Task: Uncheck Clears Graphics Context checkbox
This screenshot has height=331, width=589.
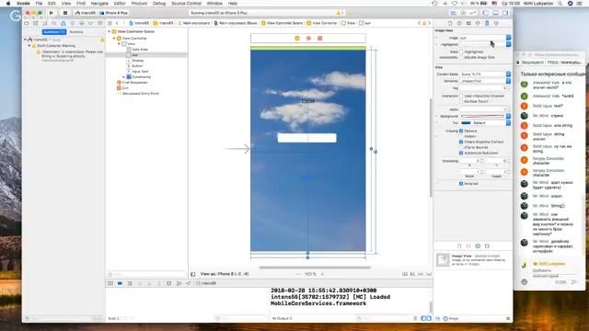Action: click(461, 142)
